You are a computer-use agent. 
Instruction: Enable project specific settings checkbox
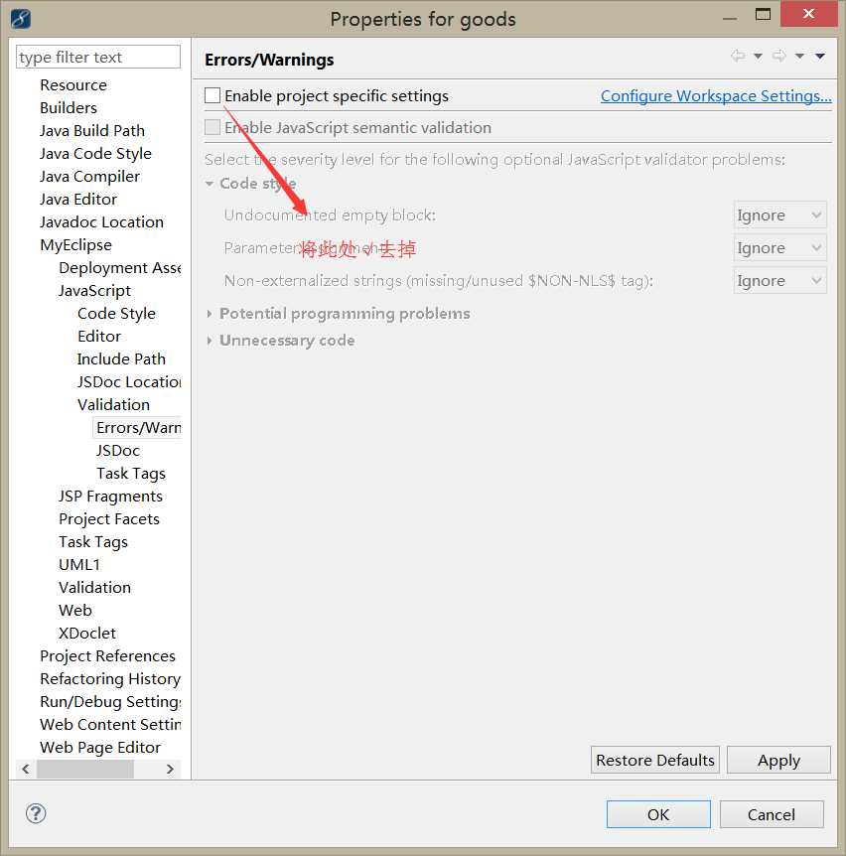[x=212, y=95]
